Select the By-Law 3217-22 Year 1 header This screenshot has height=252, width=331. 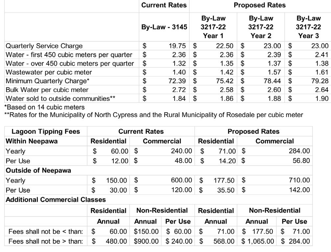(x=213, y=27)
